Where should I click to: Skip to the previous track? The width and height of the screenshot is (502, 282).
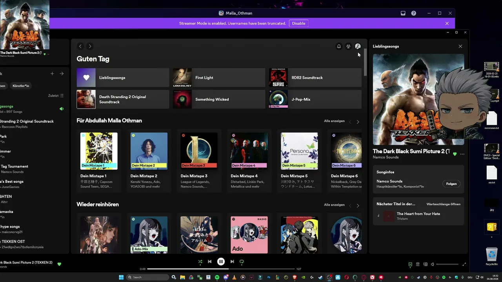[210, 262]
